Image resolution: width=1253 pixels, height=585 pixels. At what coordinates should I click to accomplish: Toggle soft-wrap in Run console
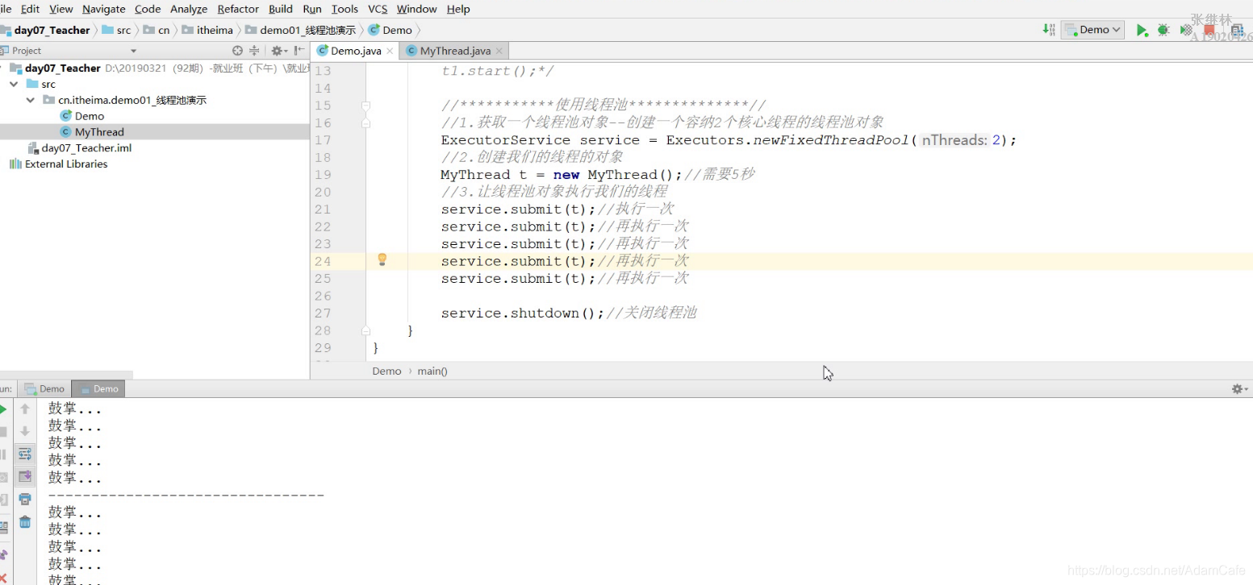click(25, 454)
